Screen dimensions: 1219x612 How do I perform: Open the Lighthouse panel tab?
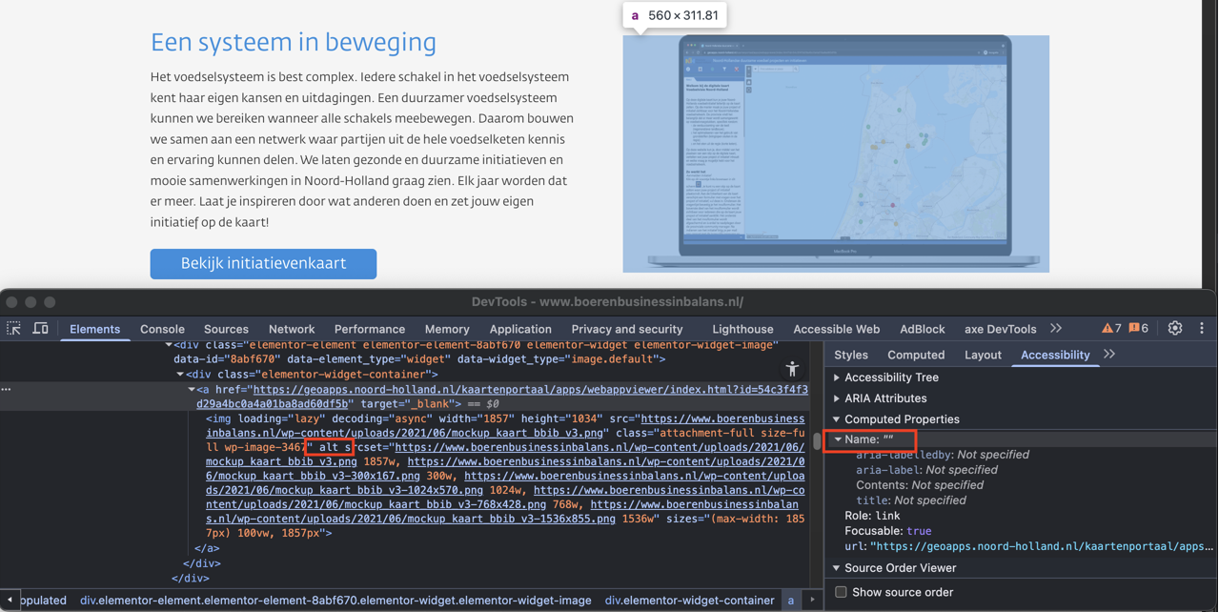[742, 329]
